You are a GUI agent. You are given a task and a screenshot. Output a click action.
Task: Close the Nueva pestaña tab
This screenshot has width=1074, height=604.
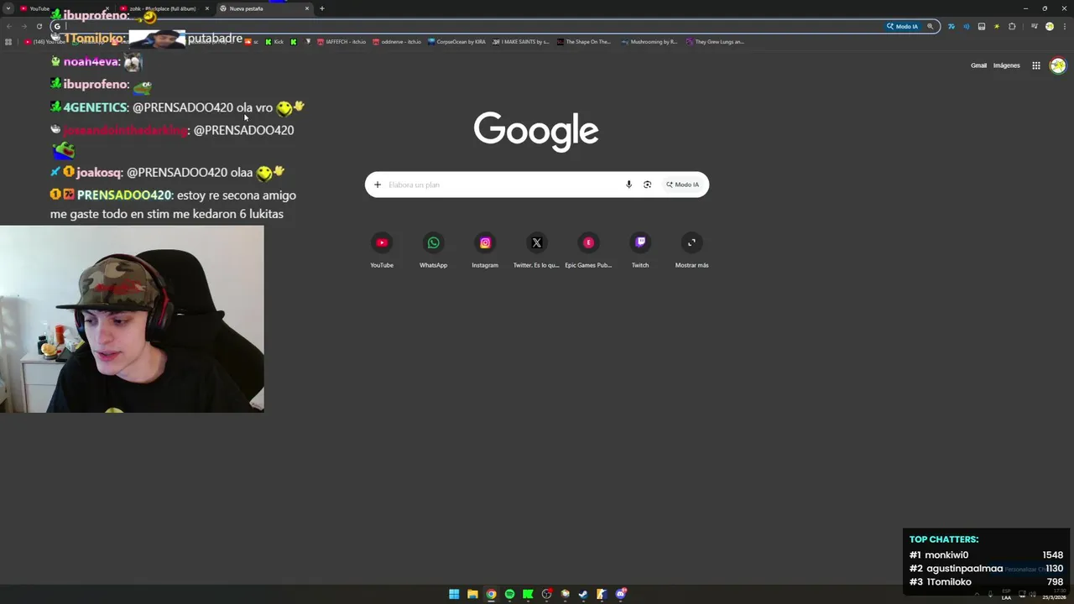[x=307, y=8]
